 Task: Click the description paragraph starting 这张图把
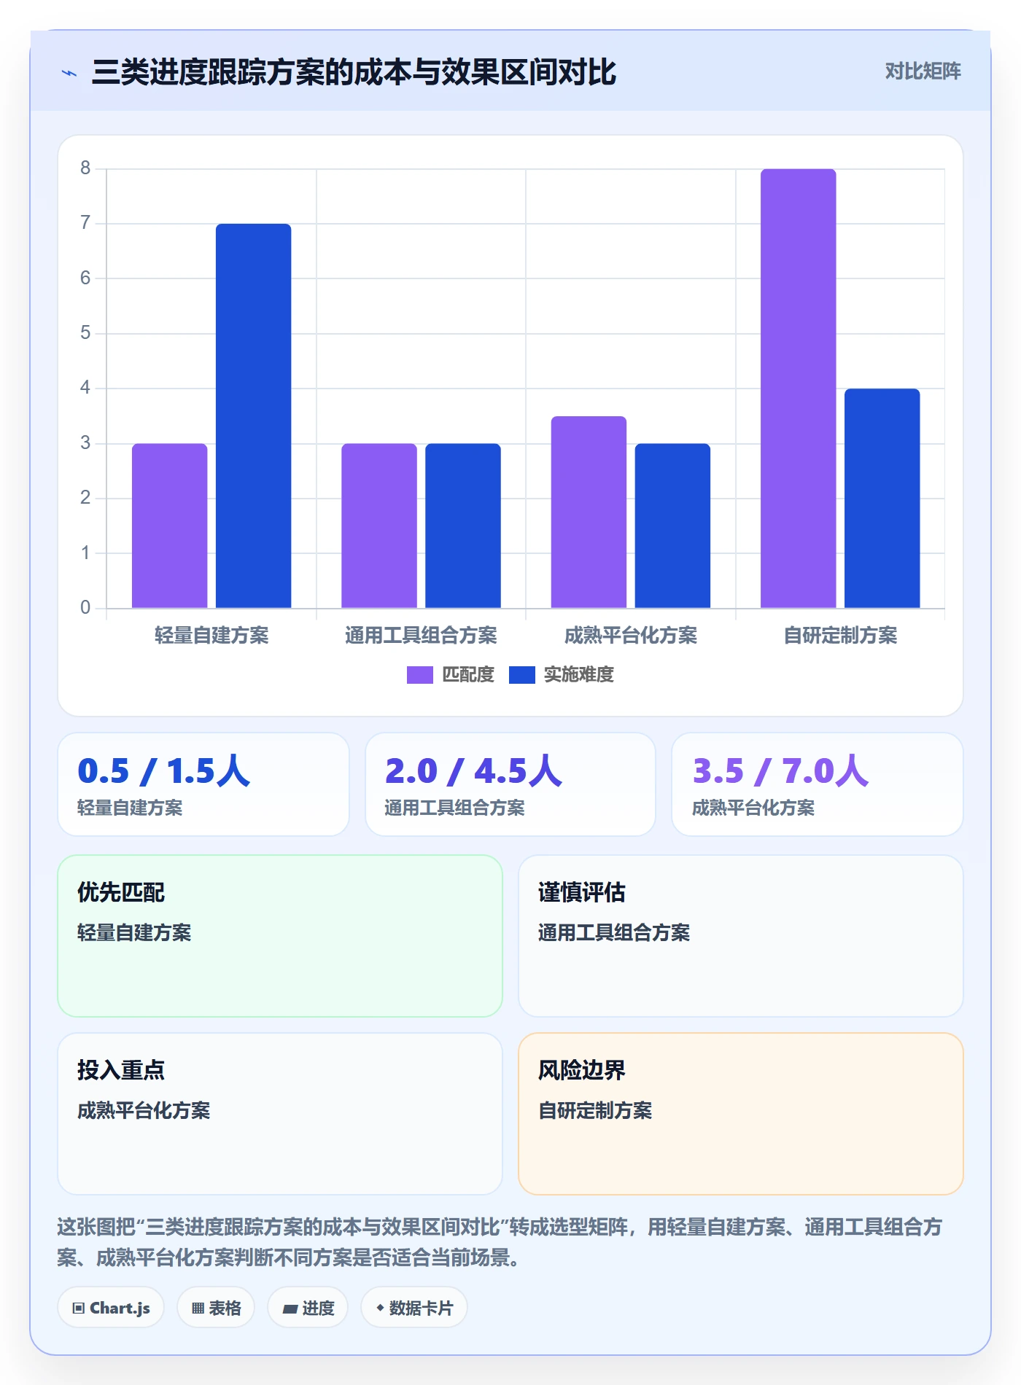[500, 1242]
